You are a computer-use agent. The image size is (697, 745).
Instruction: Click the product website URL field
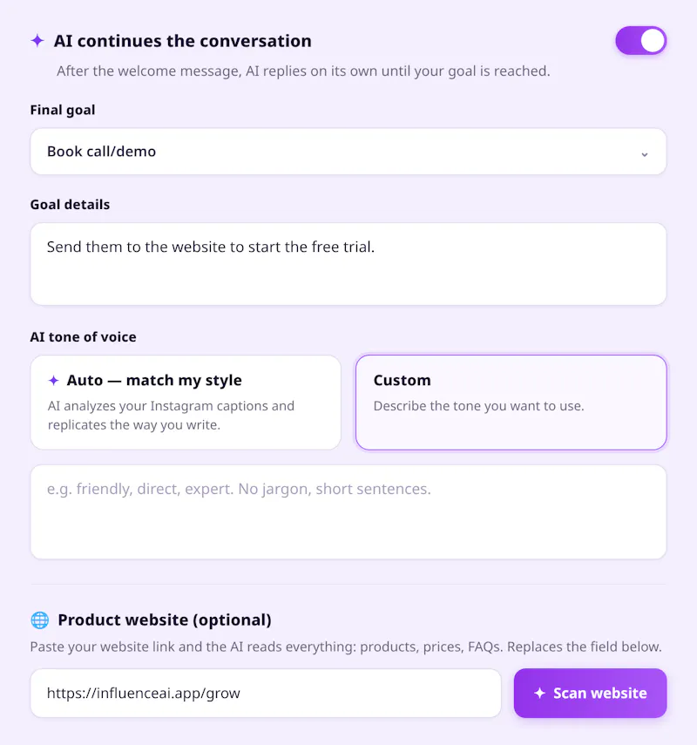(x=266, y=694)
